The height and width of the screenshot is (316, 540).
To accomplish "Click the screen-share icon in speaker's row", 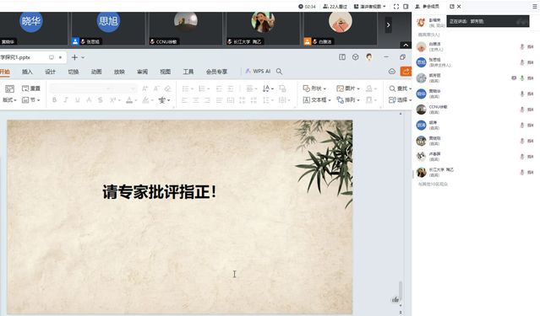I will point(514,78).
